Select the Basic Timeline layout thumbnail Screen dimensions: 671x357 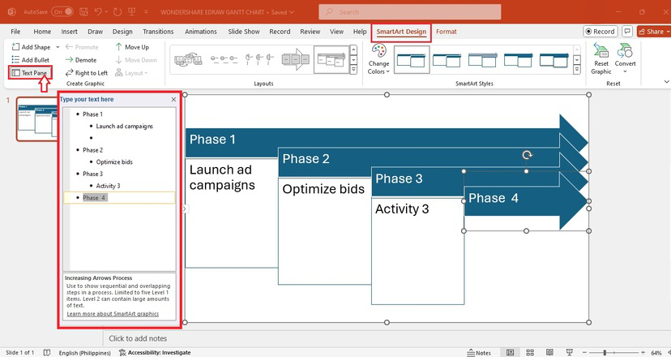tap(224, 59)
